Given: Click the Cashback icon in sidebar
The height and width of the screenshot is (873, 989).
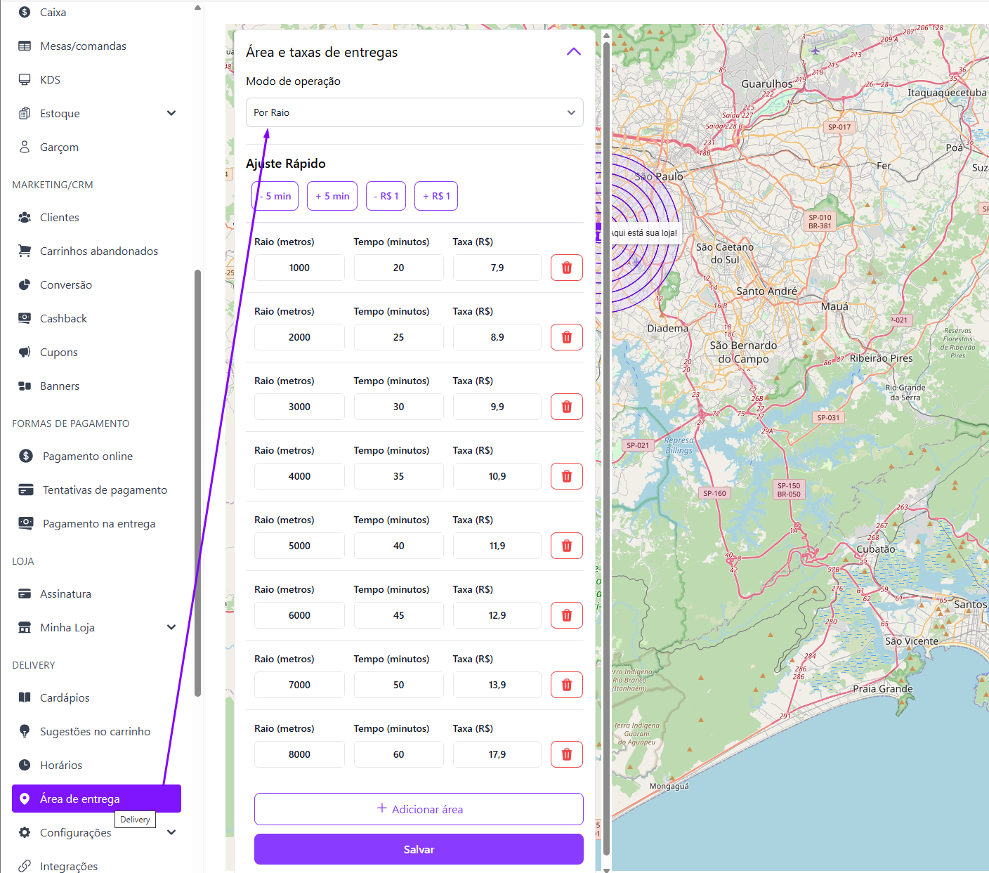Looking at the screenshot, I should coord(25,318).
